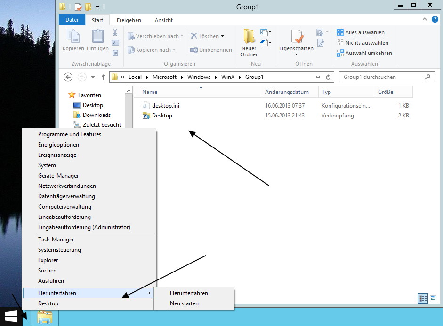The height and width of the screenshot is (326, 443).
Task: Select the Desktop shortcut file
Action: [x=162, y=116]
